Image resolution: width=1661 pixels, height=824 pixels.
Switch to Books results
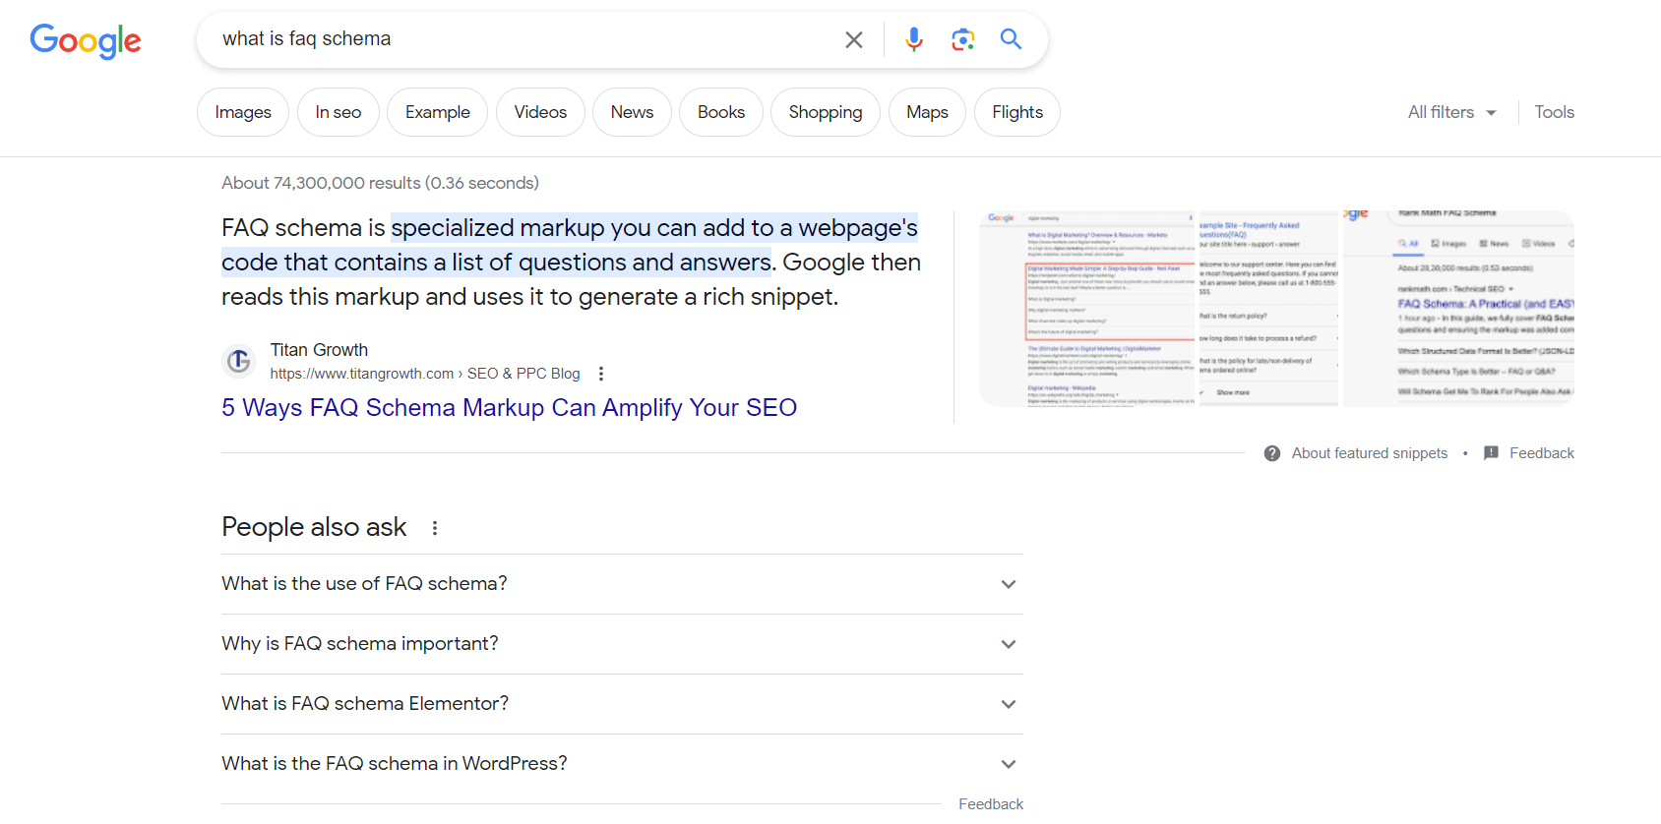tap(721, 112)
